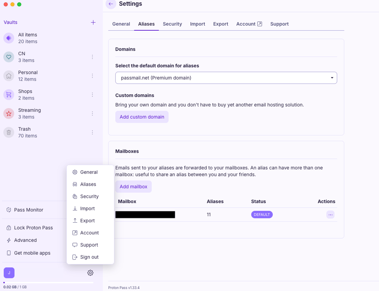
Task: Open Trash options menu
Action: coord(92,132)
